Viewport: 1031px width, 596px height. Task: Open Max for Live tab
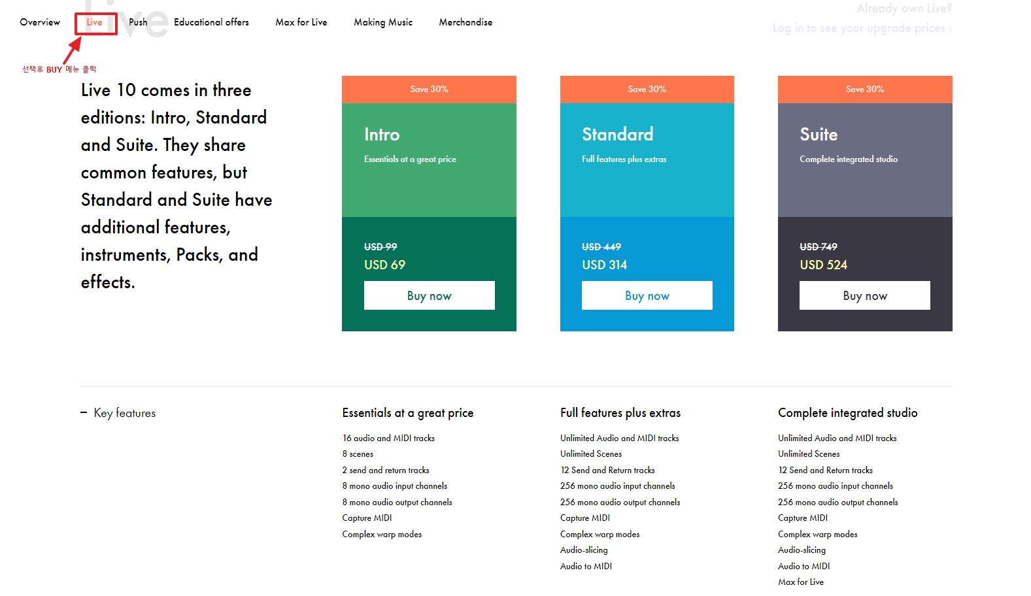(x=301, y=22)
